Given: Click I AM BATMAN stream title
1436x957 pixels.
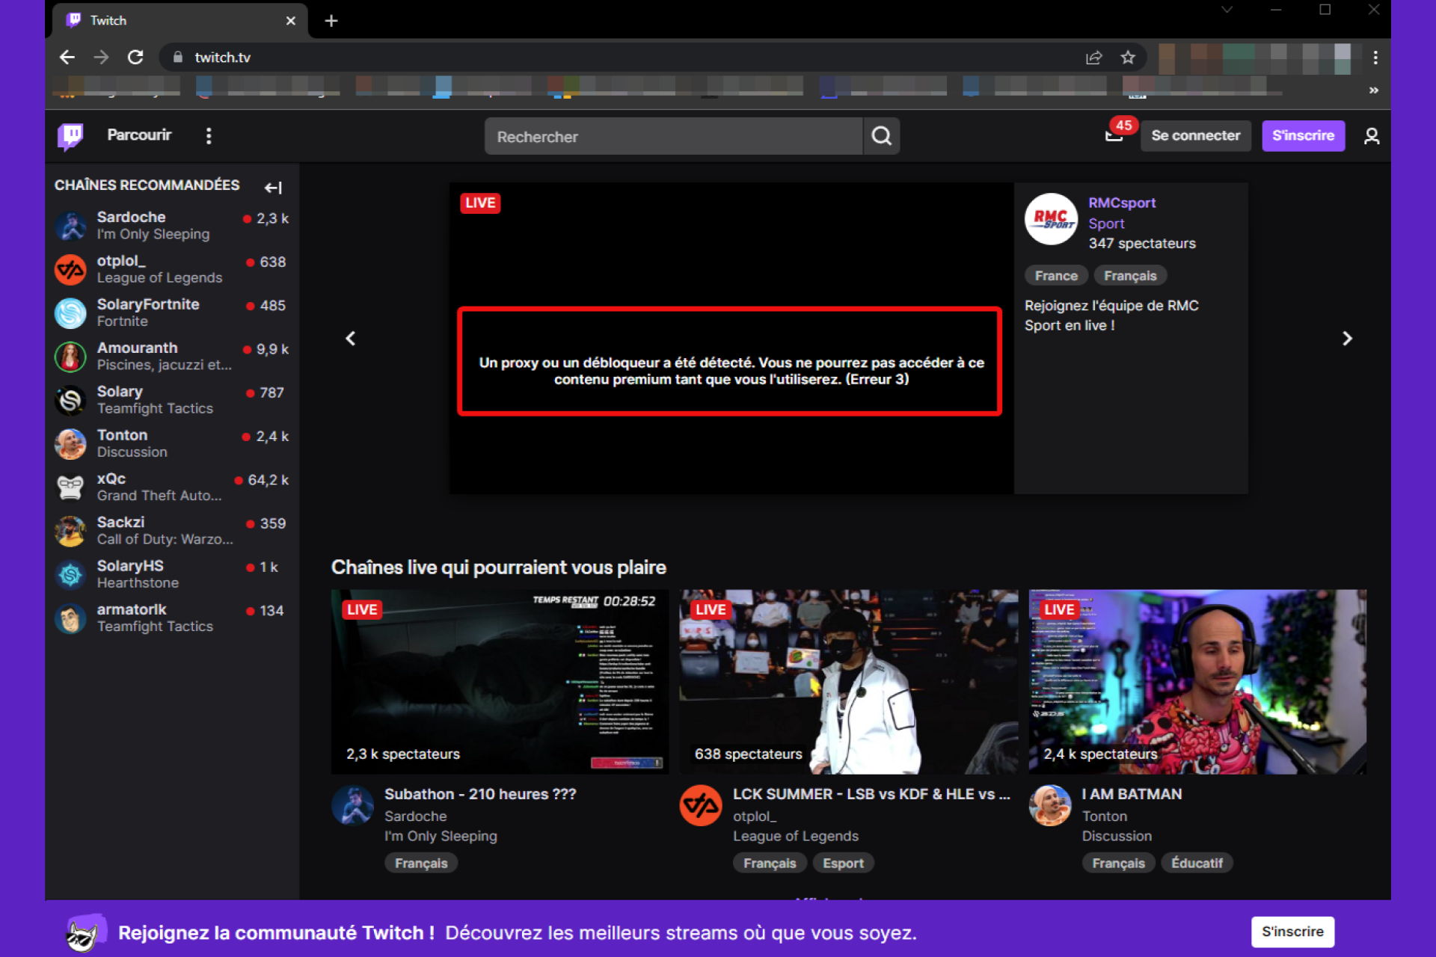Looking at the screenshot, I should coord(1132,794).
